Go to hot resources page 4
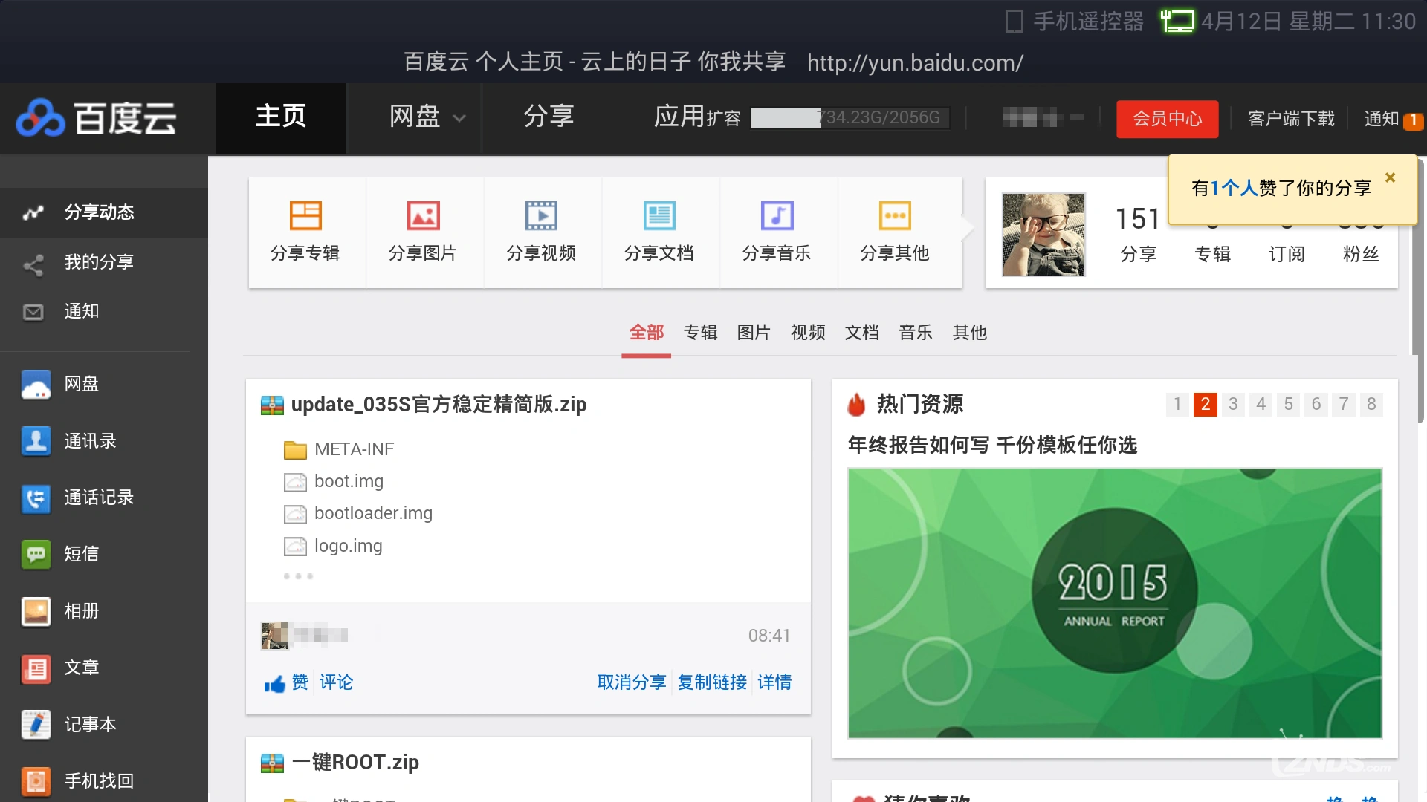The height and width of the screenshot is (802, 1427). [1261, 405]
